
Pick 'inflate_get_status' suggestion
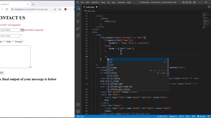[137, 89]
